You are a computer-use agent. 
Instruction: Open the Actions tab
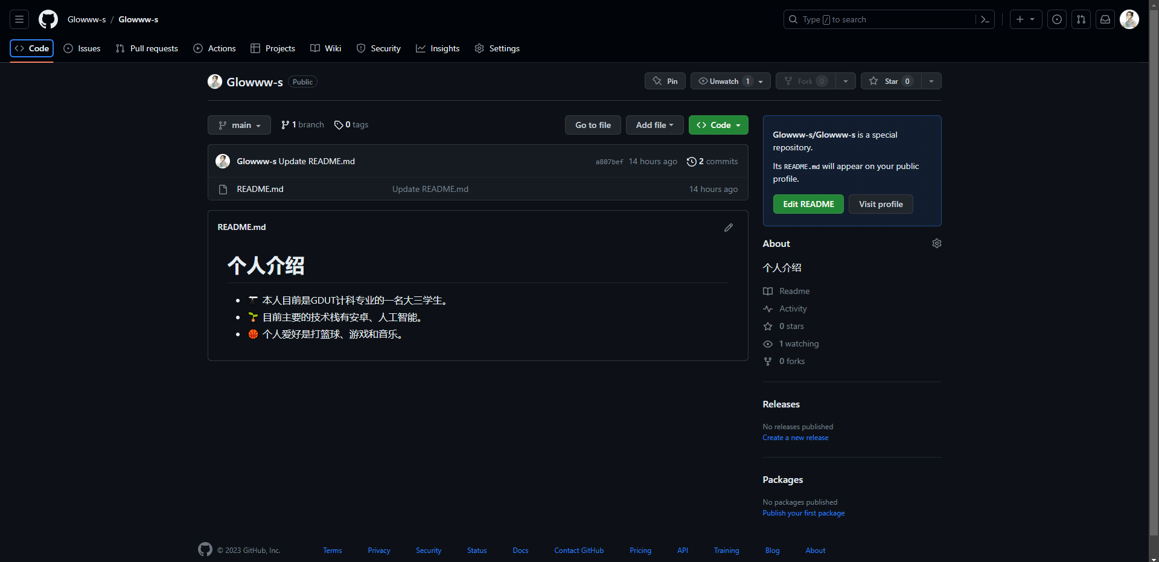pos(214,48)
